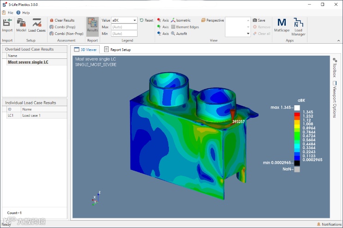Viewport: 343px width, 228px height.
Task: Reset the legend values
Action: pos(146,20)
